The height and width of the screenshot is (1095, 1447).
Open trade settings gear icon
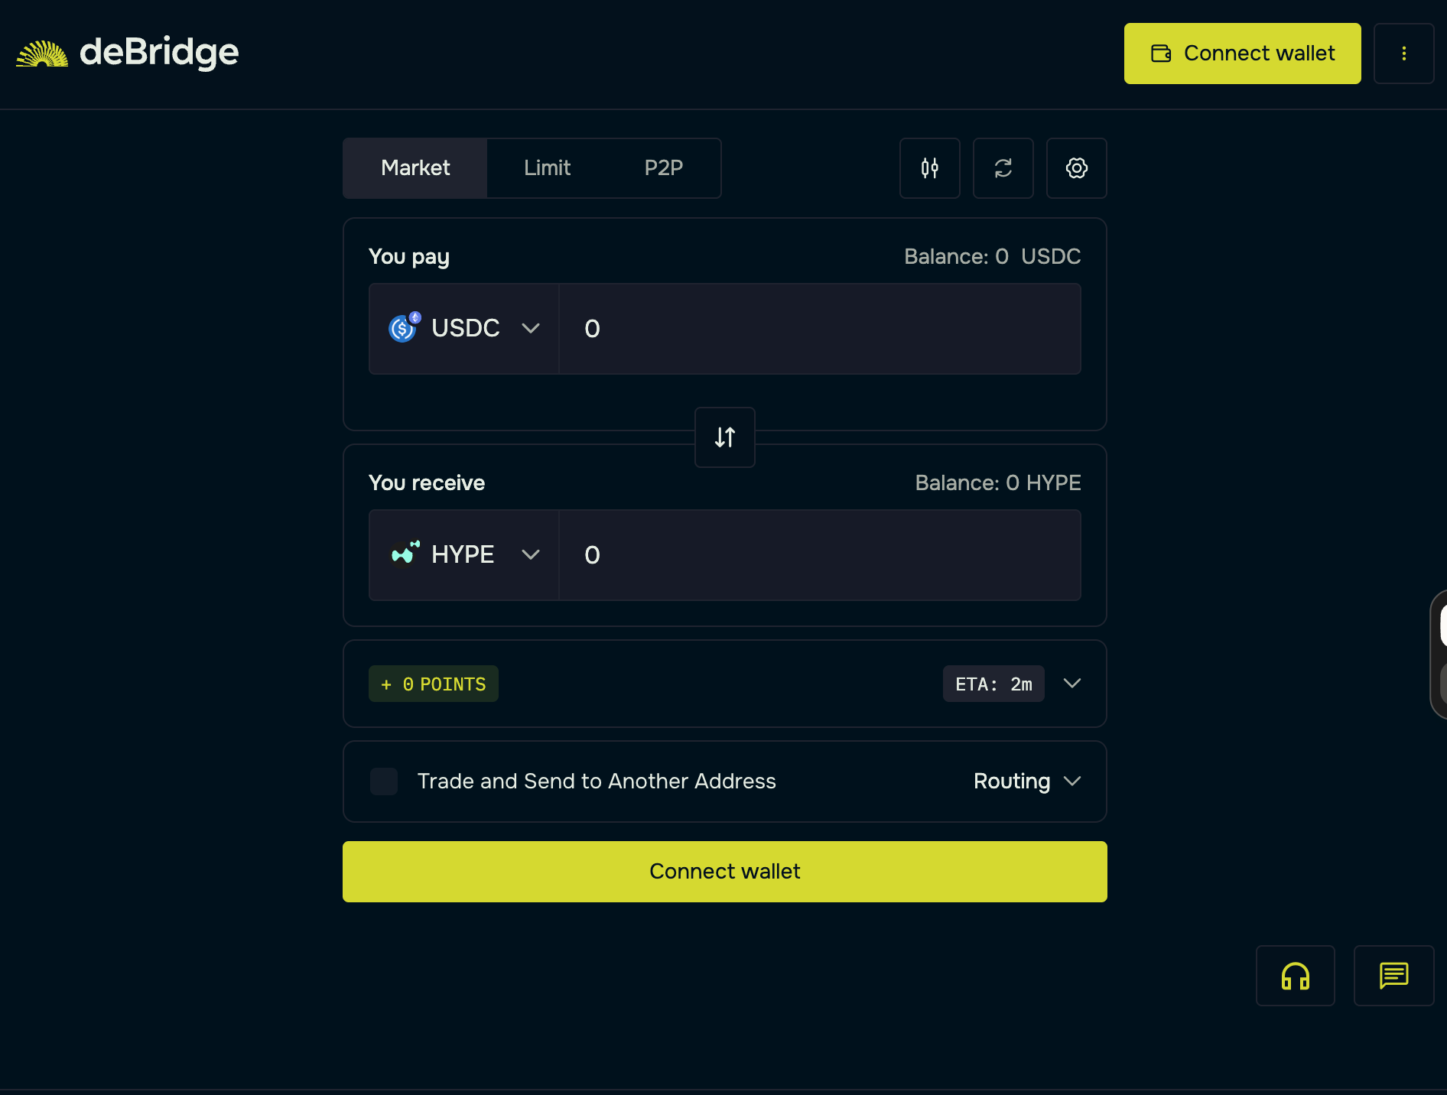[1076, 168]
